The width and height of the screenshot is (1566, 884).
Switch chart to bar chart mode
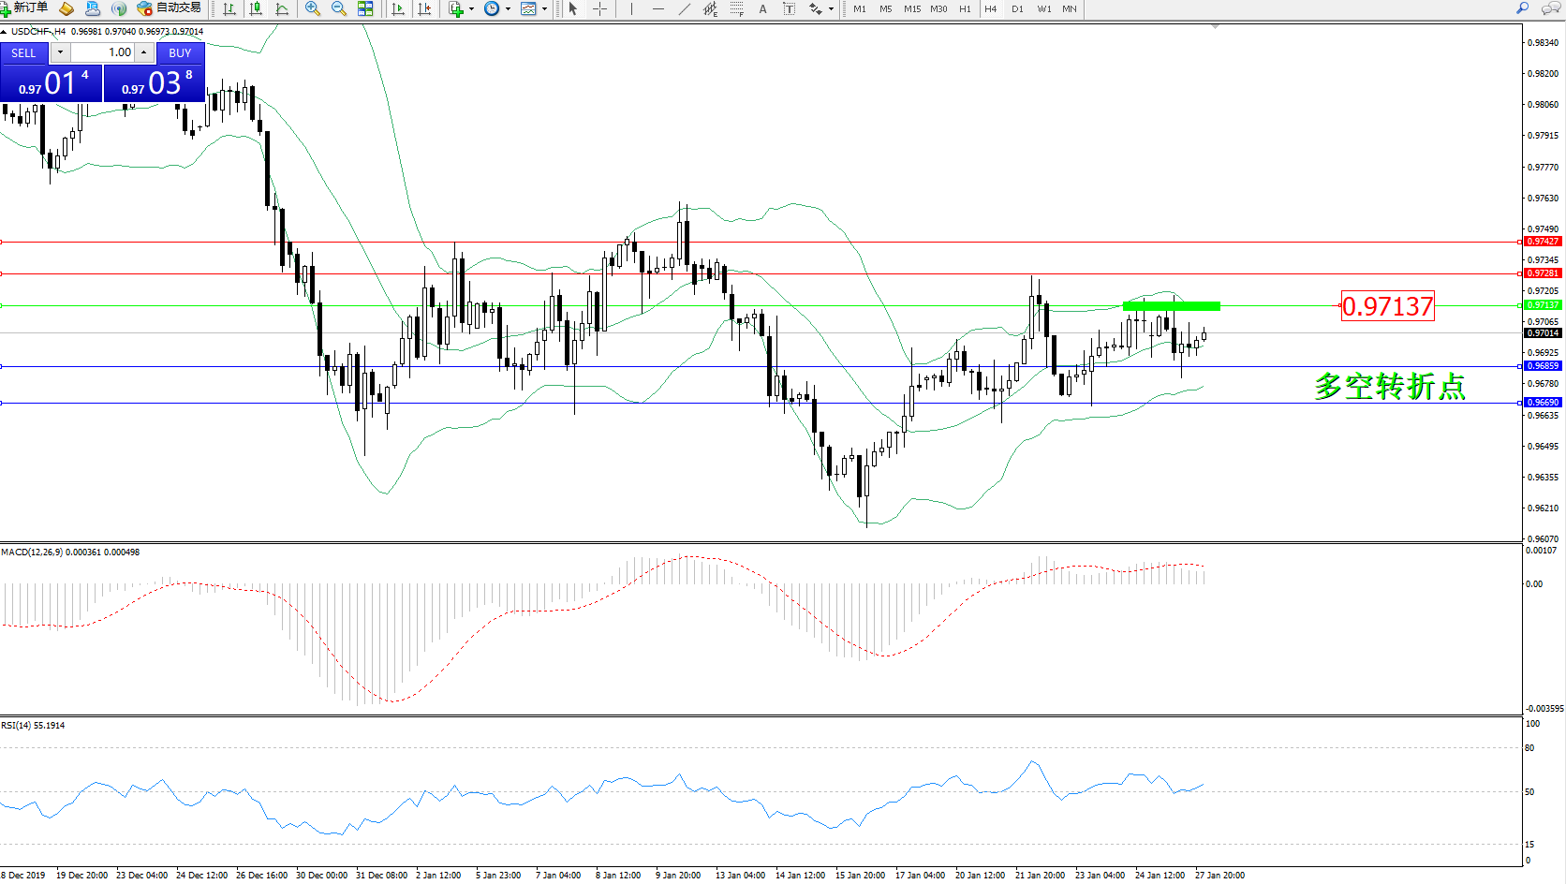point(229,8)
